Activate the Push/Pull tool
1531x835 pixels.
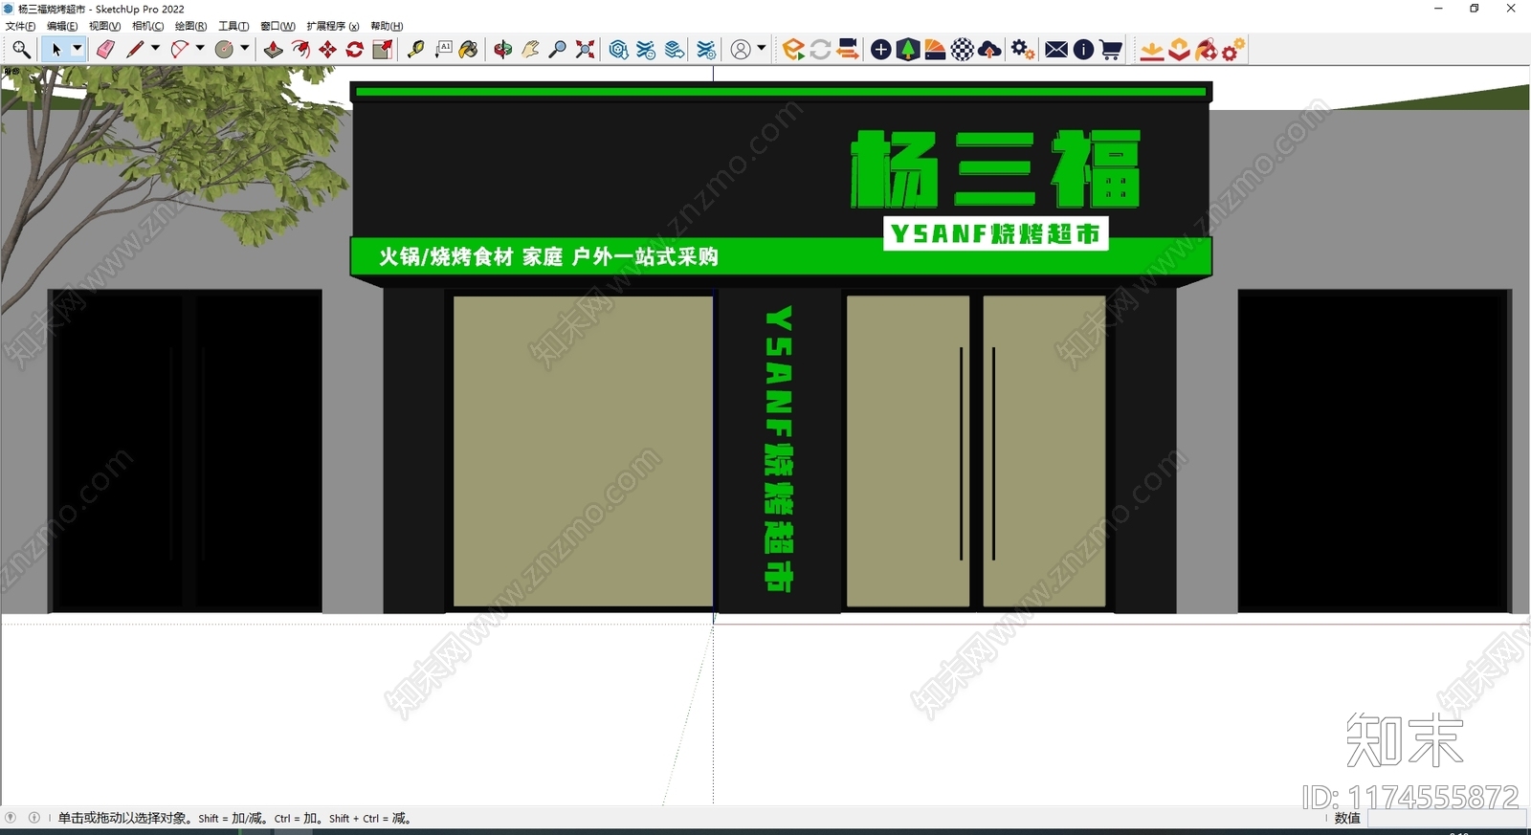tap(274, 50)
